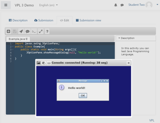
Task: Click the notifications bell icon
Action: pos(116,5)
